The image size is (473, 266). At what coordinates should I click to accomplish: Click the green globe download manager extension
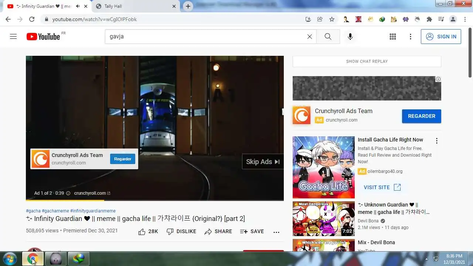pos(382,19)
